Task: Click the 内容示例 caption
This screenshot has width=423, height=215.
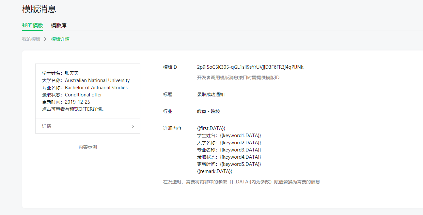Action: point(88,147)
